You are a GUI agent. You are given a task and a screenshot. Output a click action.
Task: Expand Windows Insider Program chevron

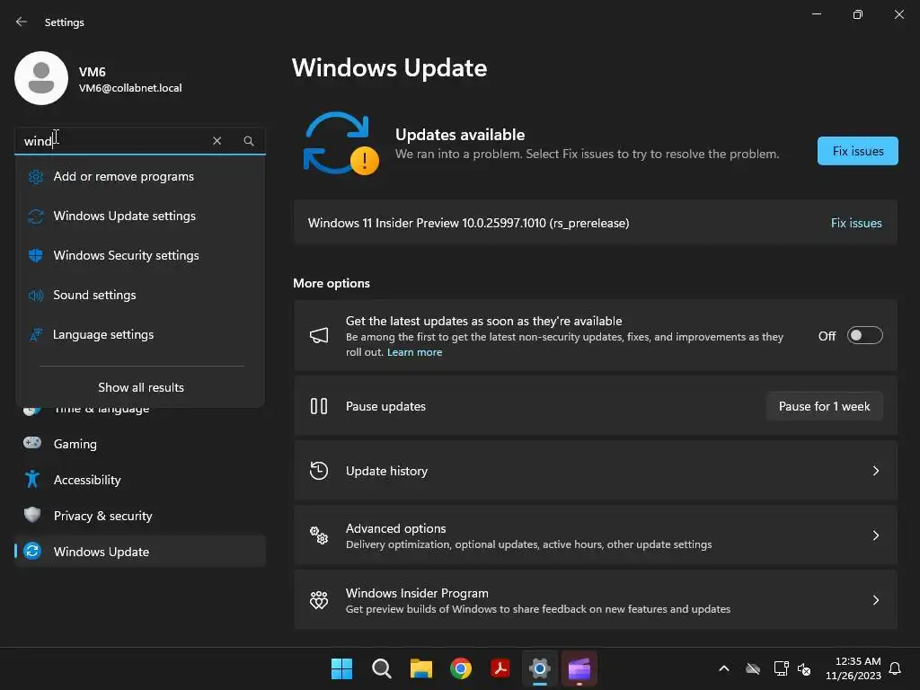[x=876, y=599]
